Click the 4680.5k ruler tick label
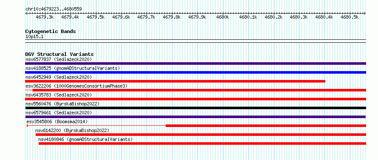Image resolution: width=378 pixels, height=160 pixels. tap(350, 17)
